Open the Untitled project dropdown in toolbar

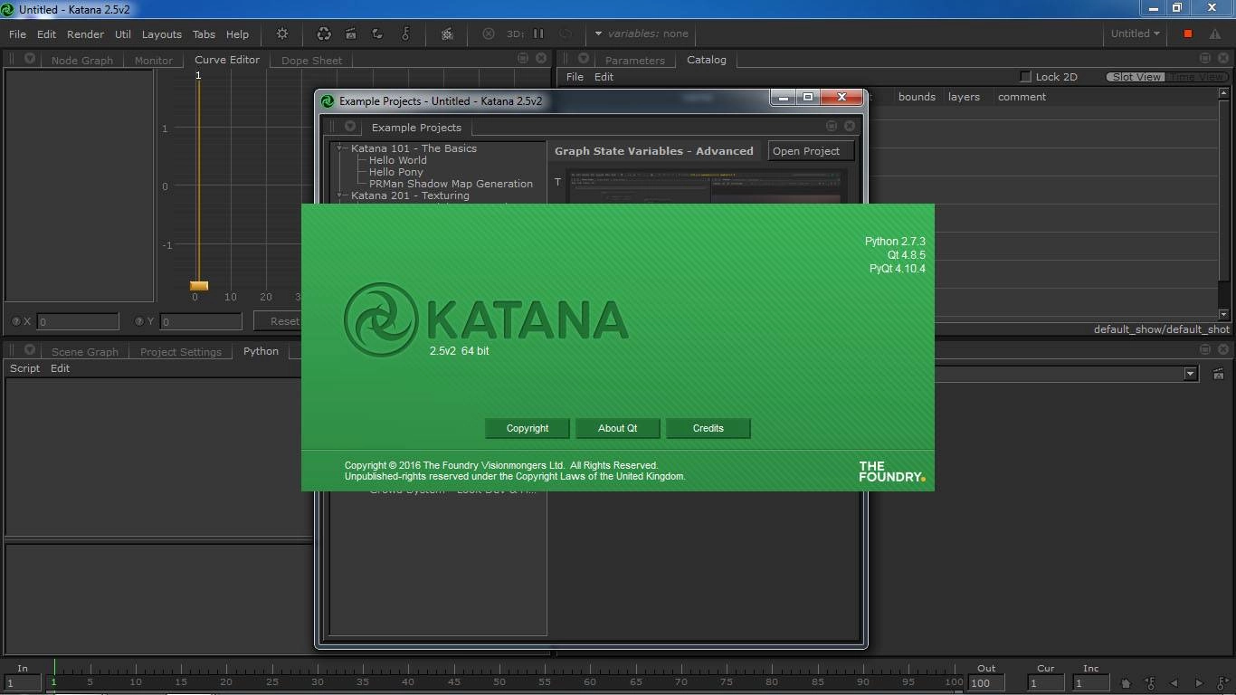pyautogui.click(x=1136, y=33)
